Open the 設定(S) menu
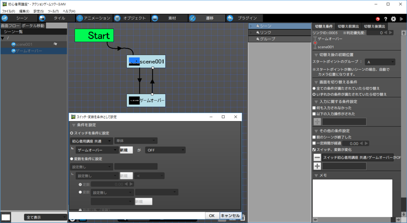The width and height of the screenshot is (407, 223). click(x=39, y=11)
